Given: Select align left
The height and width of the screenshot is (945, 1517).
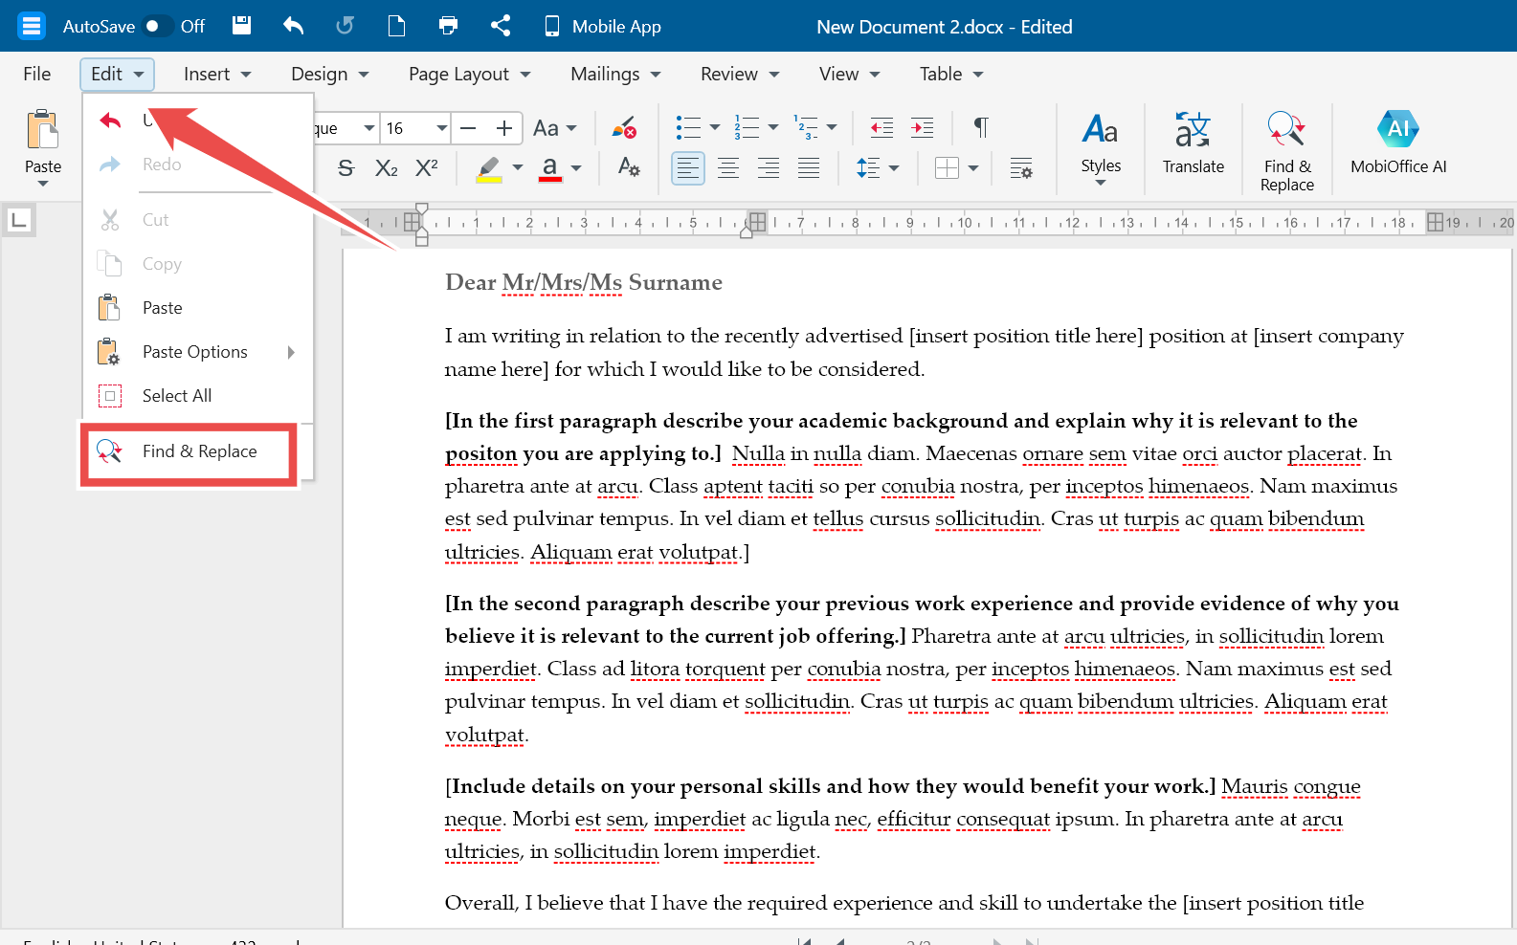Looking at the screenshot, I should tap(688, 168).
